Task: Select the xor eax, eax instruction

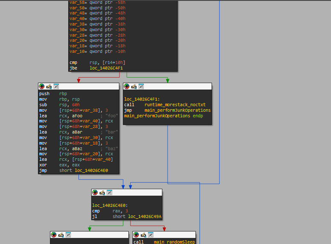Action: [59, 165]
